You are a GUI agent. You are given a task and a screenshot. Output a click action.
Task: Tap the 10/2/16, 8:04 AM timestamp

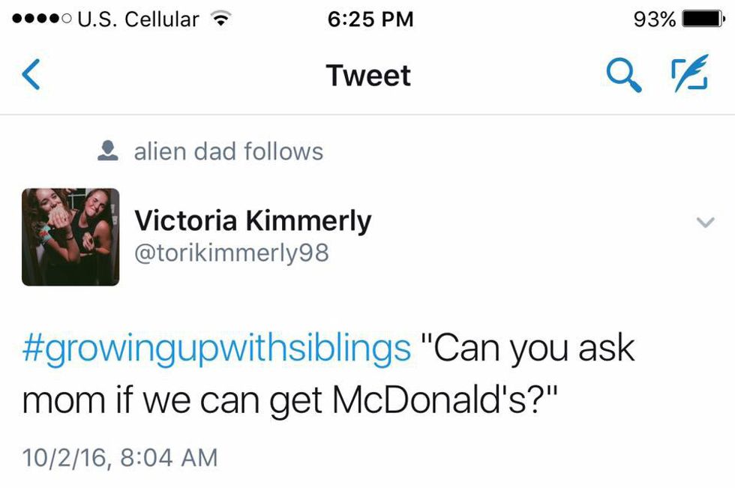click(x=120, y=457)
